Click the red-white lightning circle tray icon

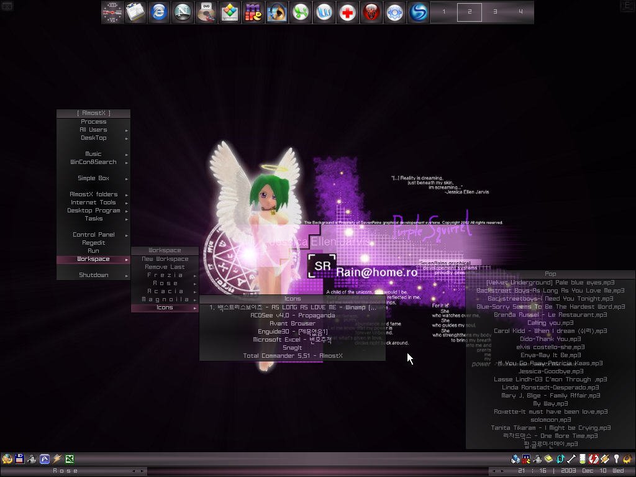(594, 459)
